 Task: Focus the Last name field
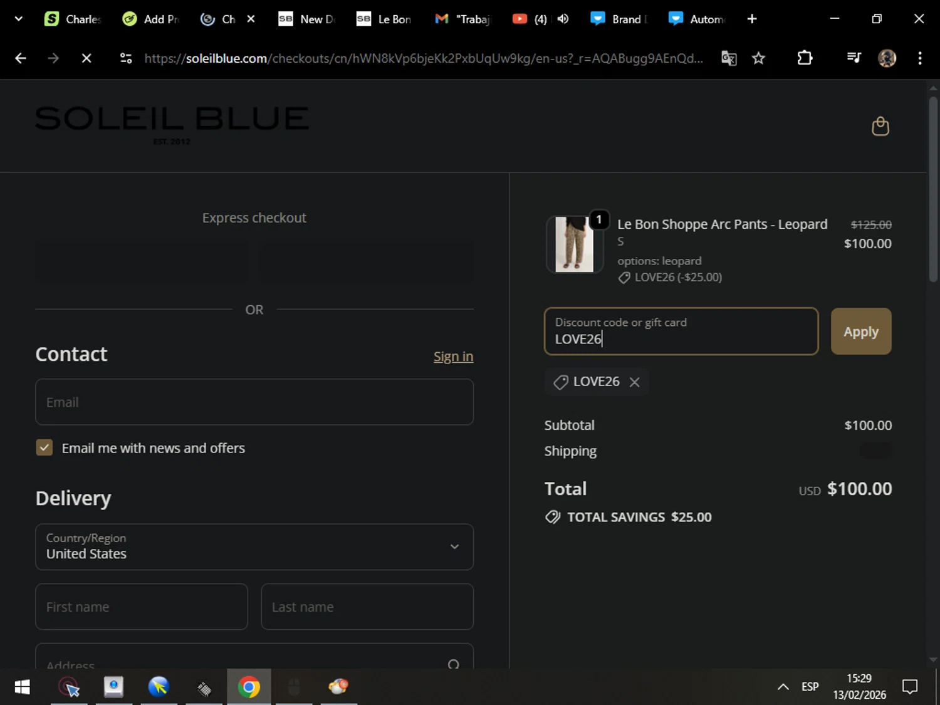pos(367,607)
